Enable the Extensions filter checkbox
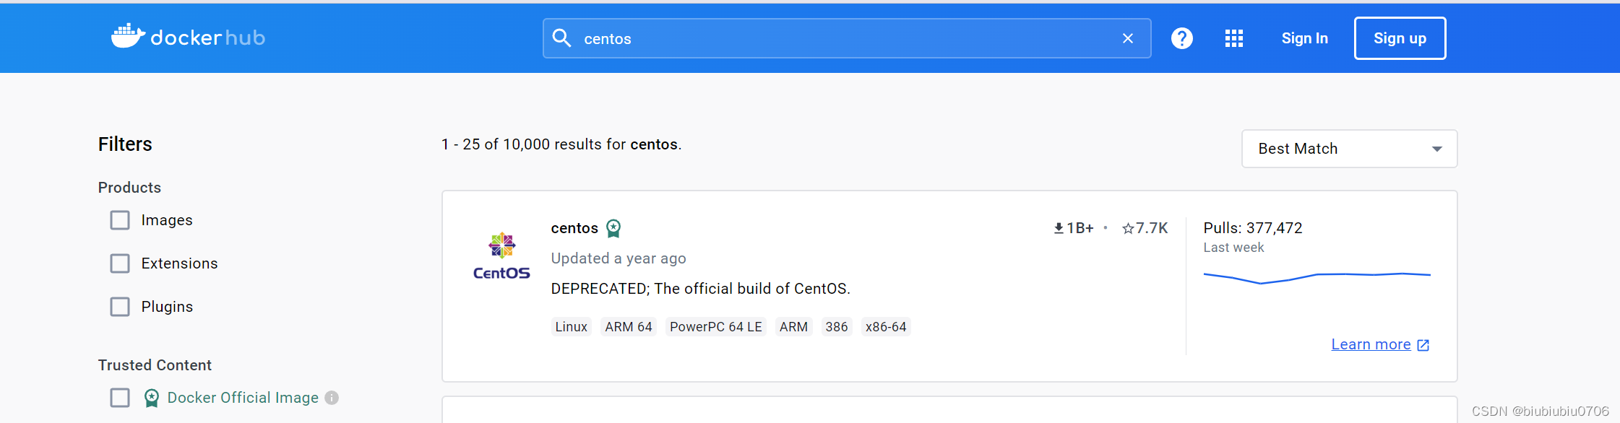The height and width of the screenshot is (423, 1620). point(120,263)
